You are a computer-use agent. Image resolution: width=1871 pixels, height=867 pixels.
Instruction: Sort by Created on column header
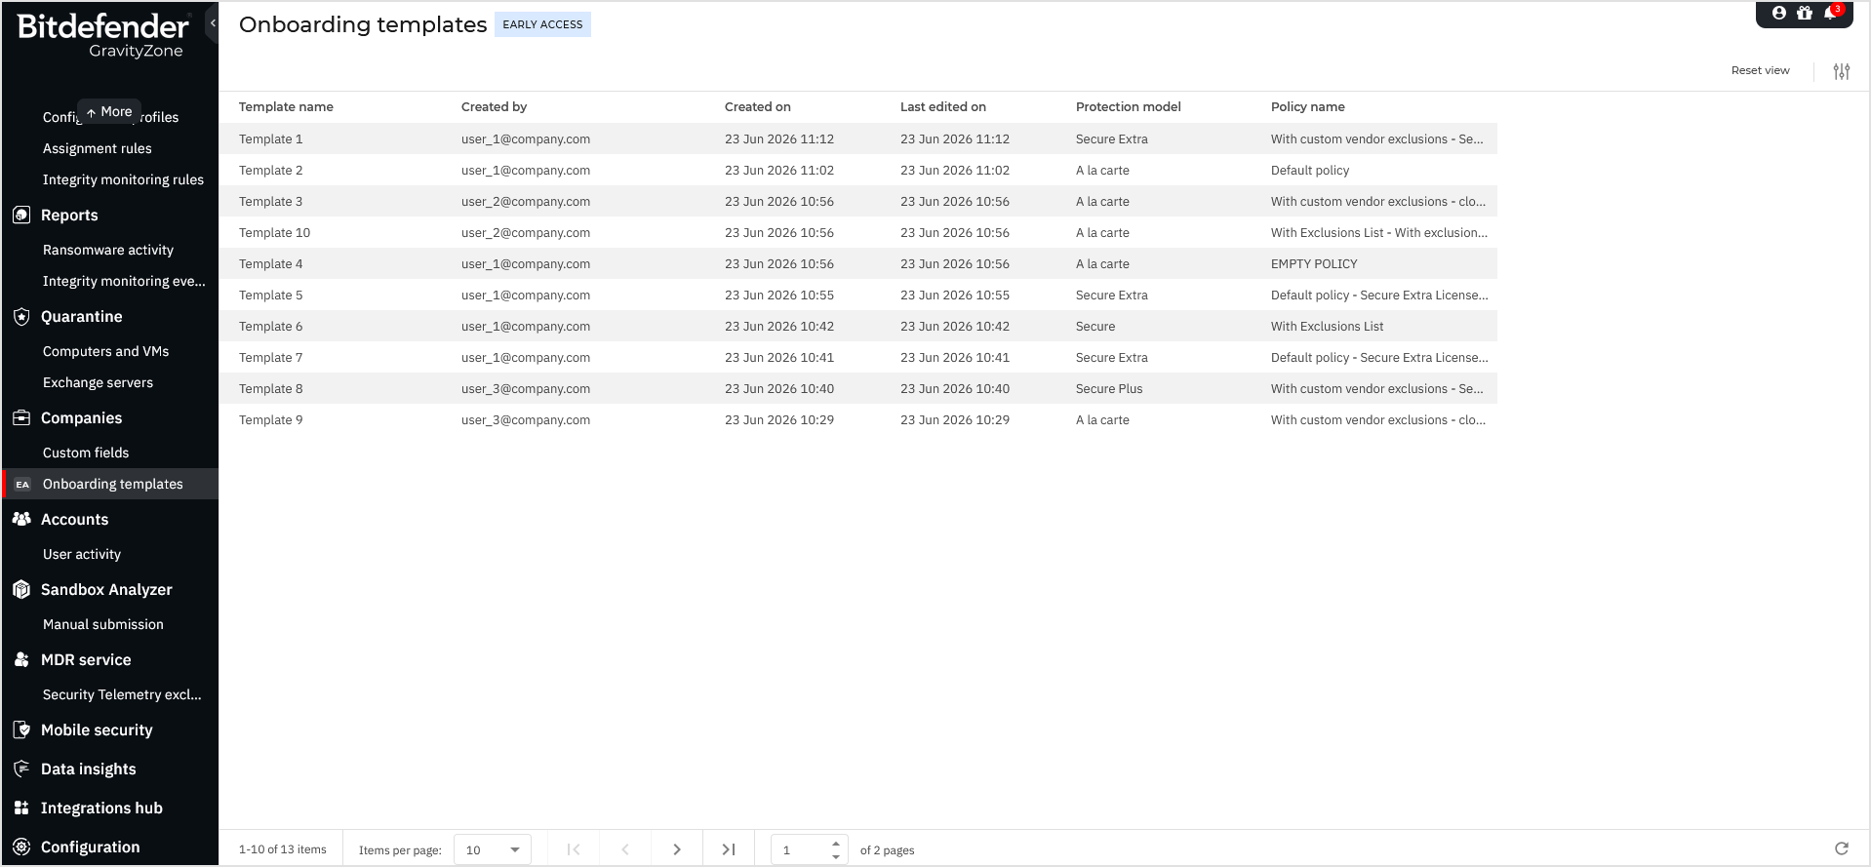click(x=758, y=107)
